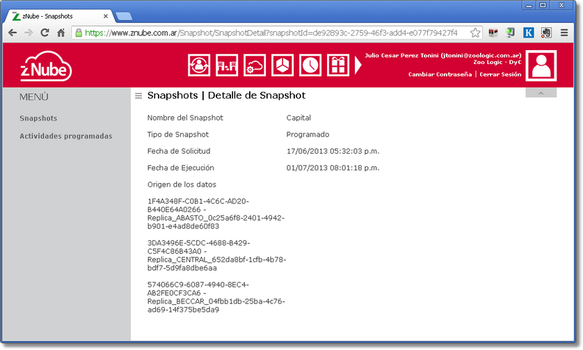Open the cloud settings gear icon
This screenshot has height=350, width=583.
point(255,65)
